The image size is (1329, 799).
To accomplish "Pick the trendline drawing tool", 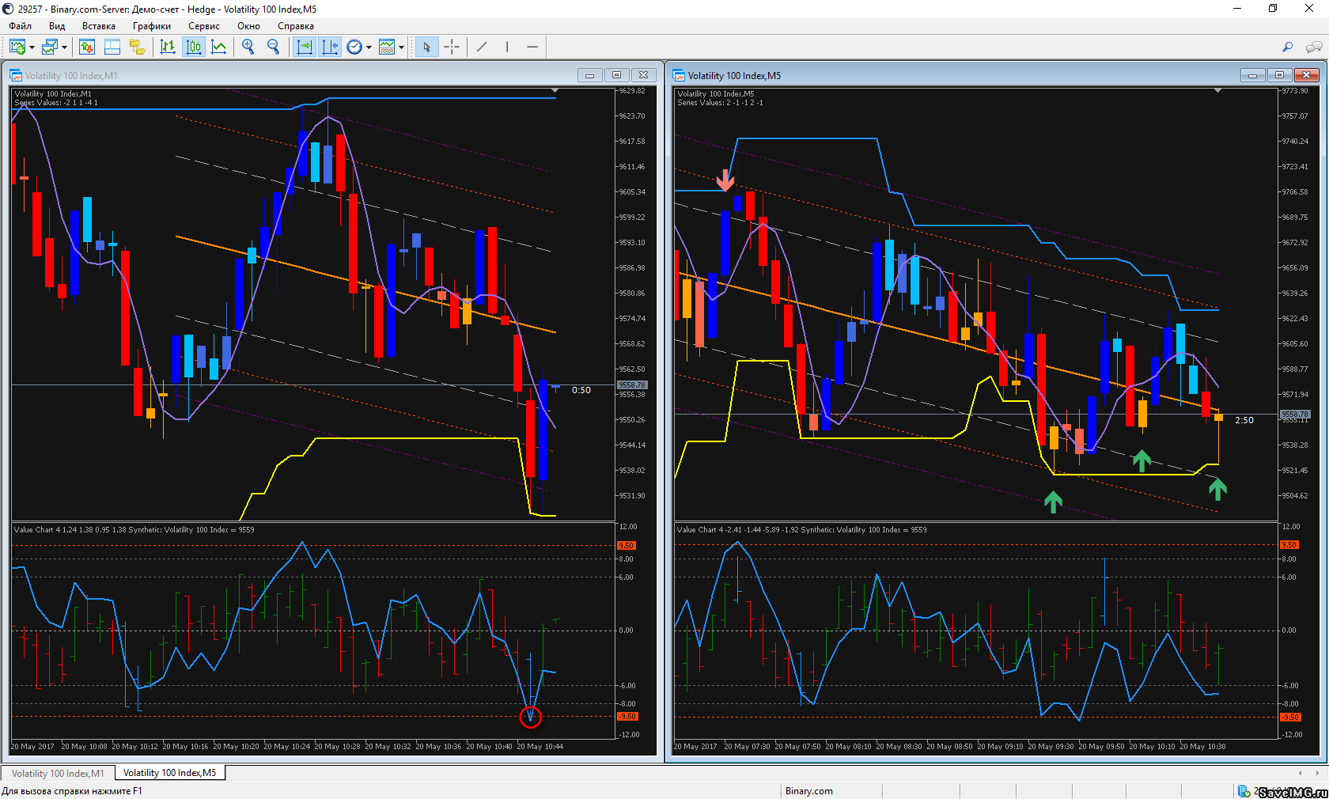I will point(482,47).
